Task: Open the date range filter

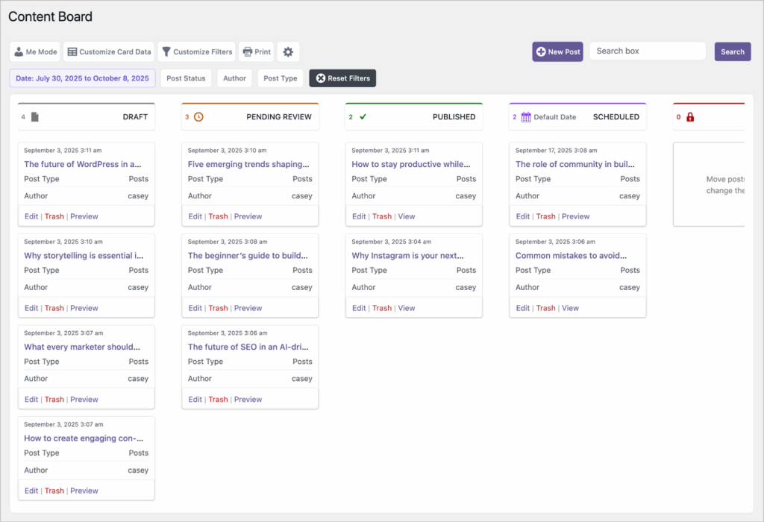Action: click(x=82, y=78)
